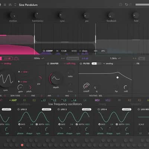Viewport: 149px width, 149px height.
Task: Select the L1 LFO tab
Action: pyautogui.click(x=44, y=100)
